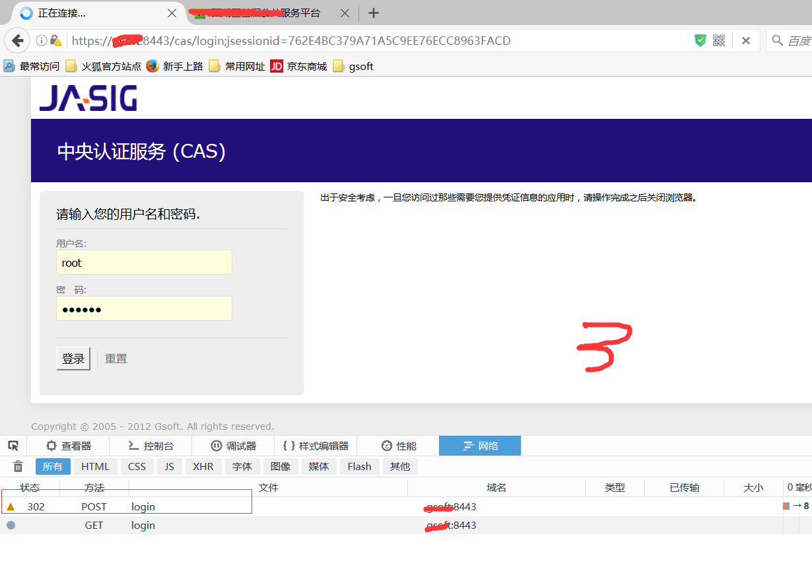Screen dimensions: 812x581
Task: Select the POST login request row
Action: click(406, 506)
